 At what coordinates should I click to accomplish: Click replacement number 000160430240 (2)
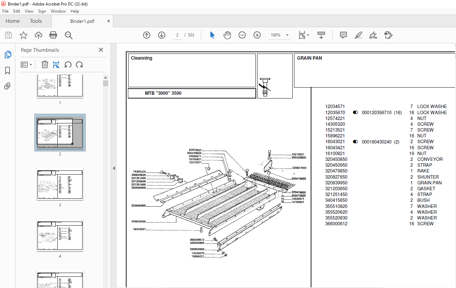click(380, 142)
